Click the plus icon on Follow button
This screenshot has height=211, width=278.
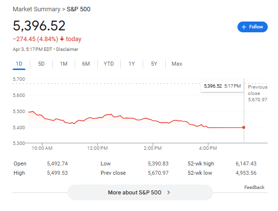point(244,27)
